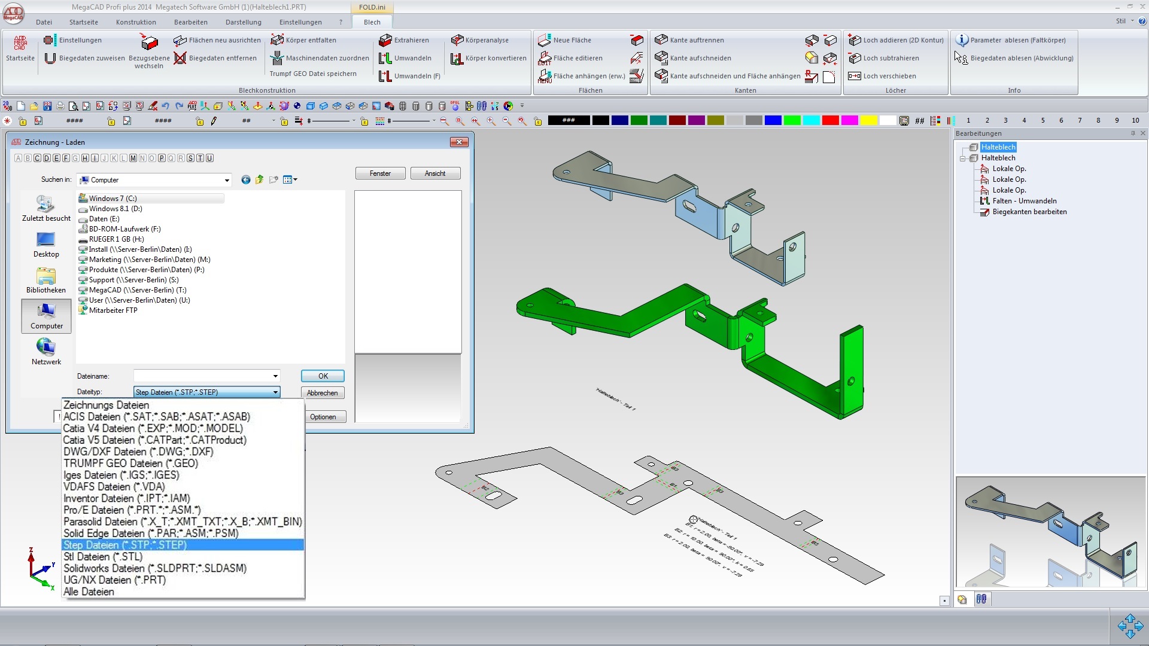This screenshot has width=1149, height=646.
Task: Open the Konstruktion ribbon tab
Action: click(x=136, y=22)
